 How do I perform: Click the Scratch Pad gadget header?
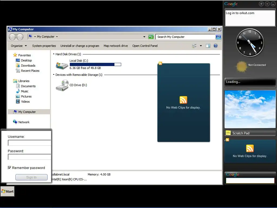pyautogui.click(x=250, y=133)
